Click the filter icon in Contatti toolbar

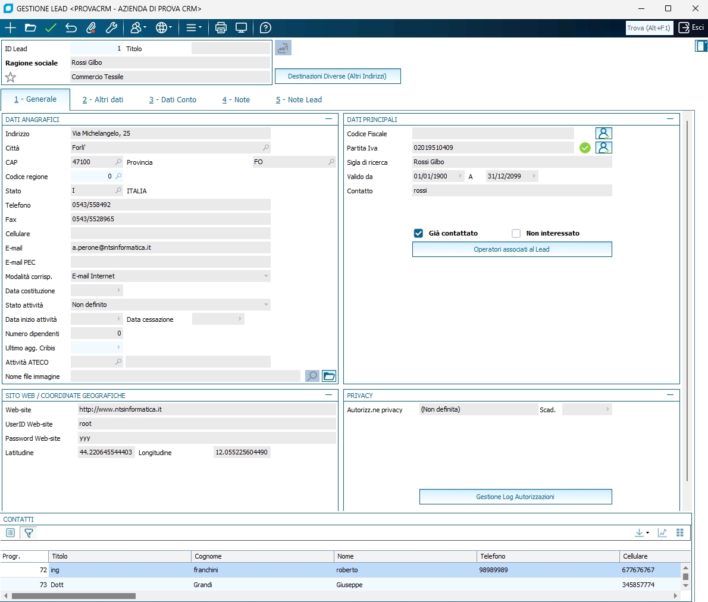tap(28, 533)
